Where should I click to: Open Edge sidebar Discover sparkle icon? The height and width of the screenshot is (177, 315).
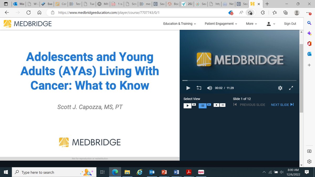[309, 33]
